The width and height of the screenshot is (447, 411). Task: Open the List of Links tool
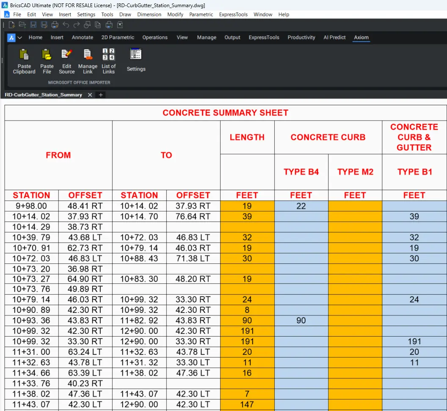point(108,55)
